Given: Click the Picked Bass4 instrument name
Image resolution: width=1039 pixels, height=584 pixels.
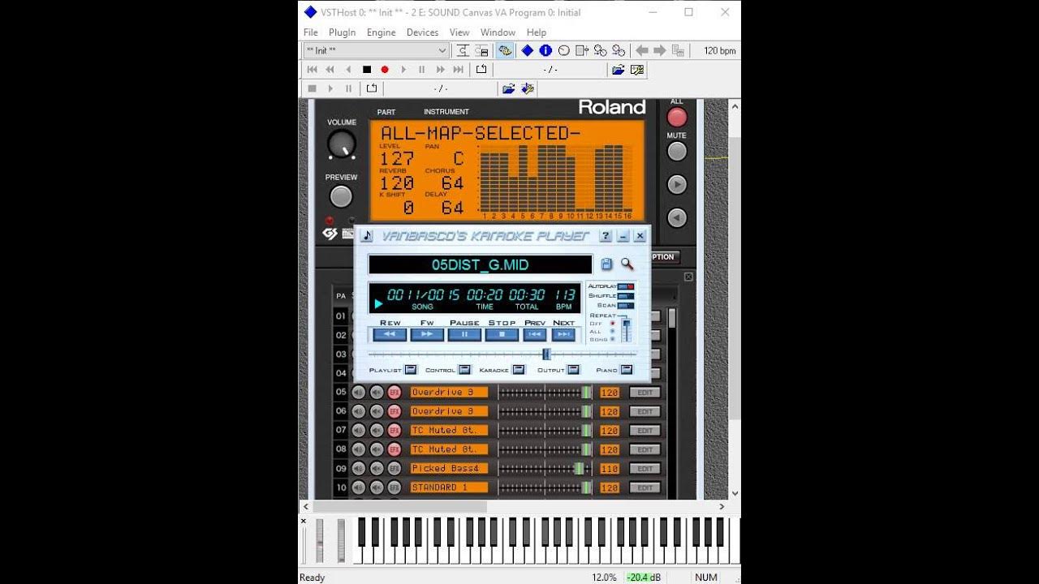Looking at the screenshot, I should pos(449,469).
